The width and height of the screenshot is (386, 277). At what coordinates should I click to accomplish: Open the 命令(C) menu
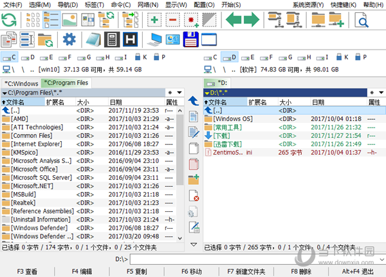point(121,5)
